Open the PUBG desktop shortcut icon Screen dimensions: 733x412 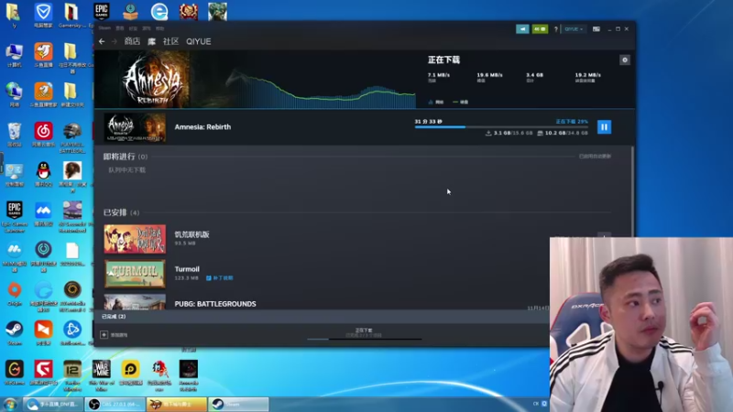[x=72, y=137]
